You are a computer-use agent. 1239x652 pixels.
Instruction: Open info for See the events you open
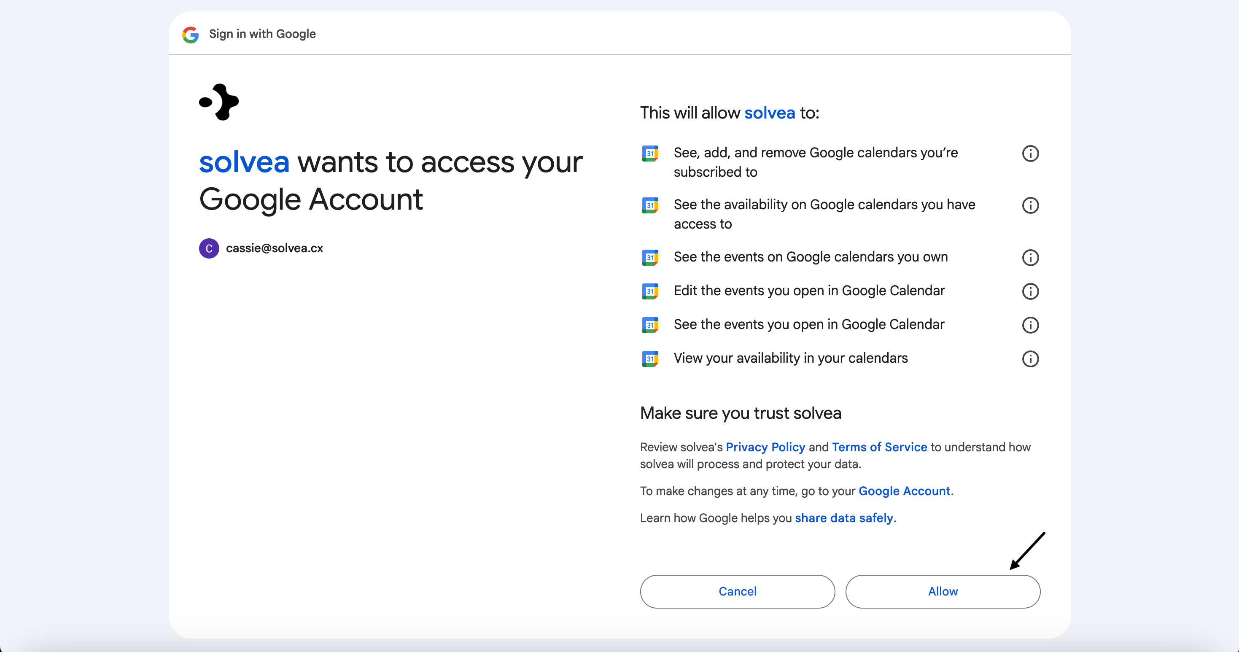pos(1030,325)
